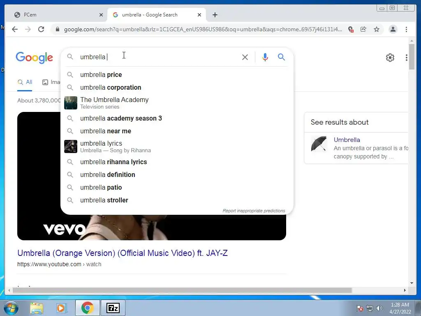The height and width of the screenshot is (316, 421).
Task: Click inside the Google search text field
Action: [158, 57]
